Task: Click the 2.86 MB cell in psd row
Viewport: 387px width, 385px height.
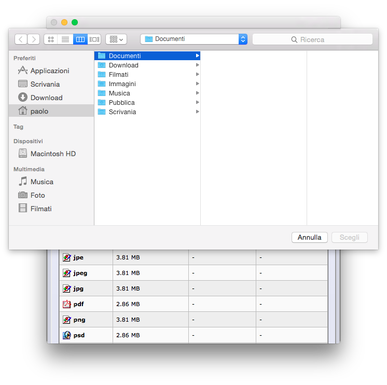Action: tap(150, 335)
